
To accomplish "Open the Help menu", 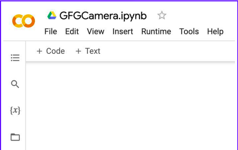I will pyautogui.click(x=215, y=32).
